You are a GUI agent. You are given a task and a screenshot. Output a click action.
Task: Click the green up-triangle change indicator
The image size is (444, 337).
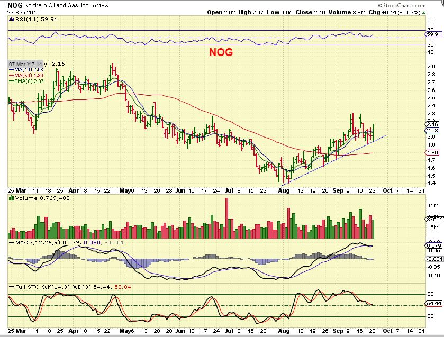[423, 13]
